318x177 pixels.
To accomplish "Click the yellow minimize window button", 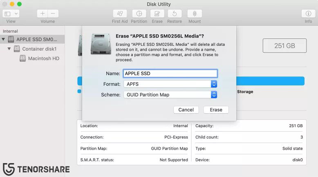I will coord(12,4).
